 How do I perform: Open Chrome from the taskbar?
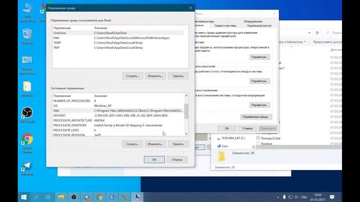(x=100, y=197)
